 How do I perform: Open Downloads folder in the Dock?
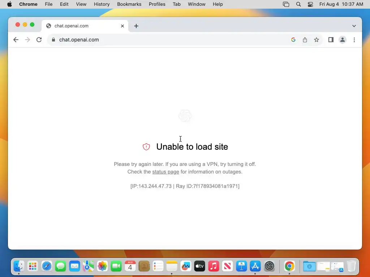(x=309, y=266)
